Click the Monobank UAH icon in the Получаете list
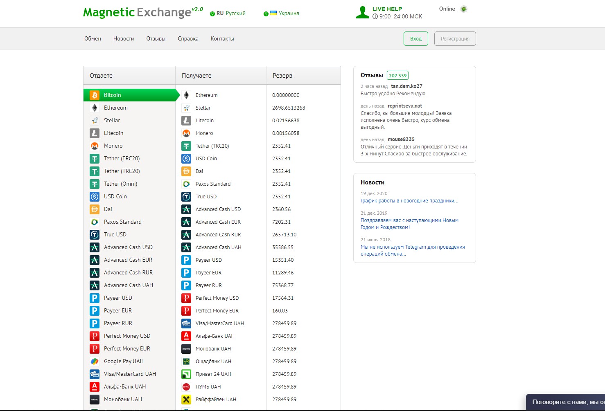This screenshot has height=411, width=605. pos(186,348)
